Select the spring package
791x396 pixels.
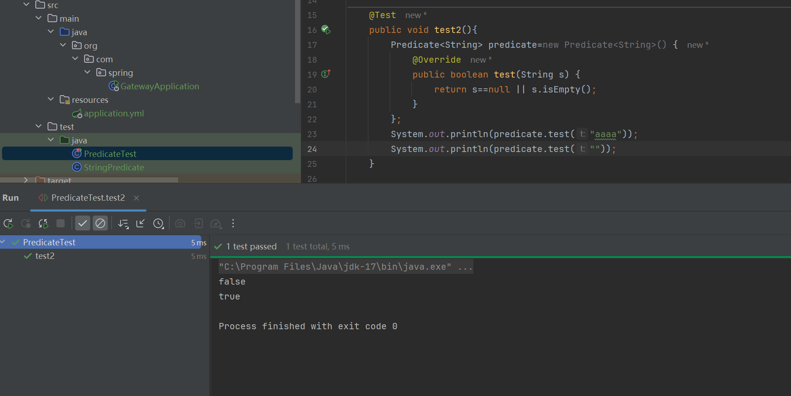(120, 73)
